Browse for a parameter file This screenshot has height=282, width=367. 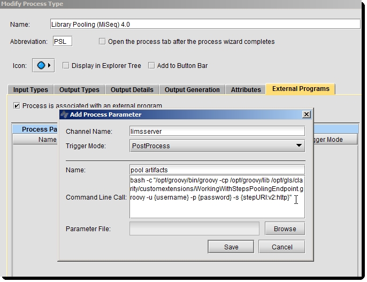coord(285,228)
